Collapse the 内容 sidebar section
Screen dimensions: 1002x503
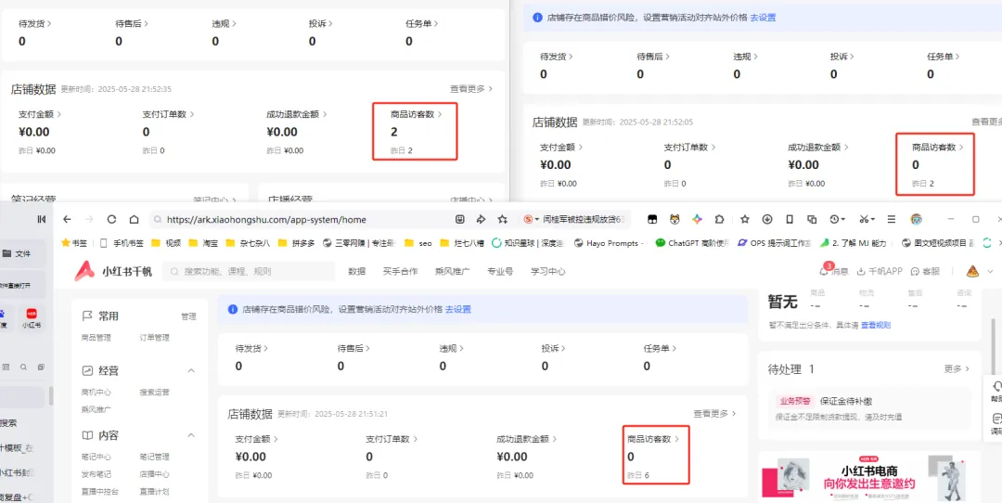click(x=191, y=435)
